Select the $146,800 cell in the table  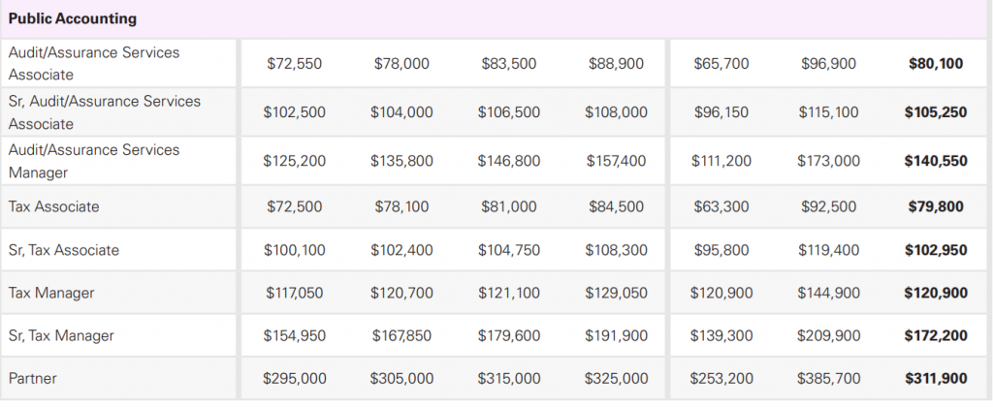click(x=509, y=161)
